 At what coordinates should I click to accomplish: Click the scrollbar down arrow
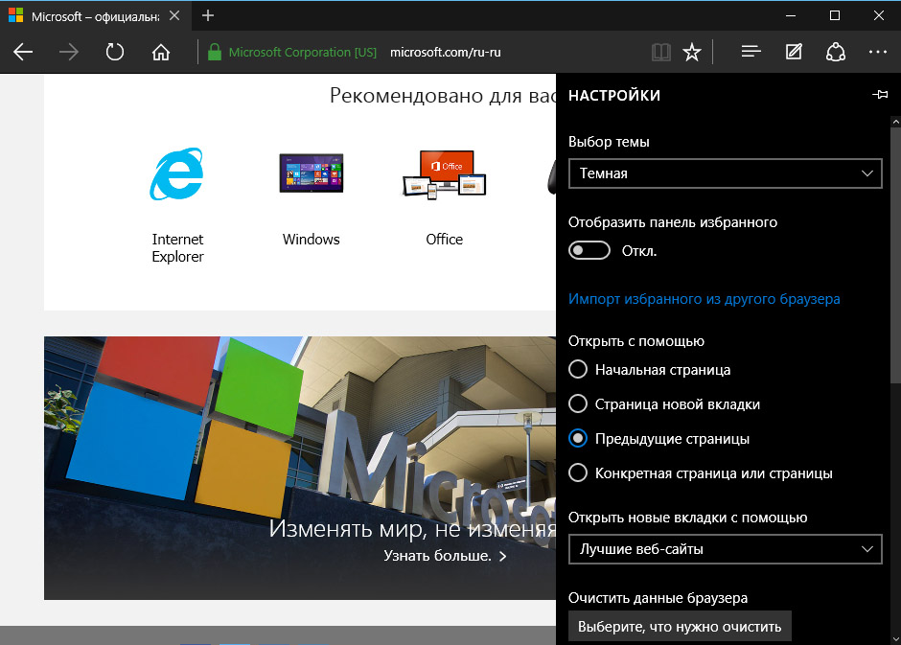[896, 638]
